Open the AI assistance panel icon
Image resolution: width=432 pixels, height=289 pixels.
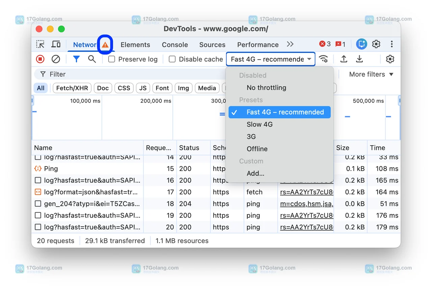pyautogui.click(x=361, y=44)
